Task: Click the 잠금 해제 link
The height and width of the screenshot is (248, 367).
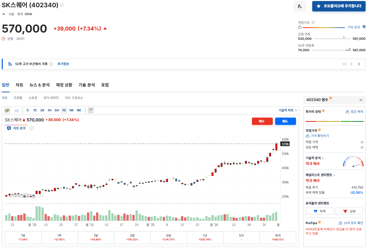Action: [x=355, y=112]
